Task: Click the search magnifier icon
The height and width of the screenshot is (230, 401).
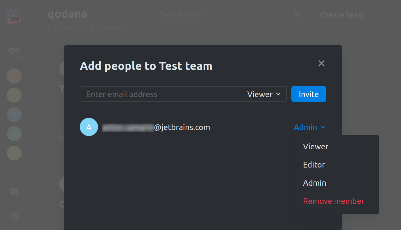Action: click(297, 14)
